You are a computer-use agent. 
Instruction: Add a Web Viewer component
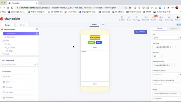18,97
